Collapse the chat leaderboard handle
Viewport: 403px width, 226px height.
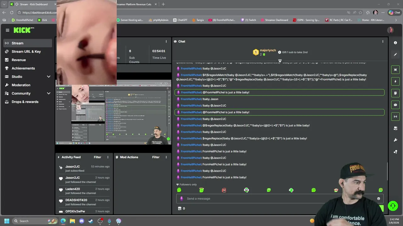[280, 61]
